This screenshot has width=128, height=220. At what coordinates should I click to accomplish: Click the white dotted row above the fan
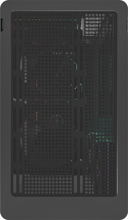tap(58, 53)
